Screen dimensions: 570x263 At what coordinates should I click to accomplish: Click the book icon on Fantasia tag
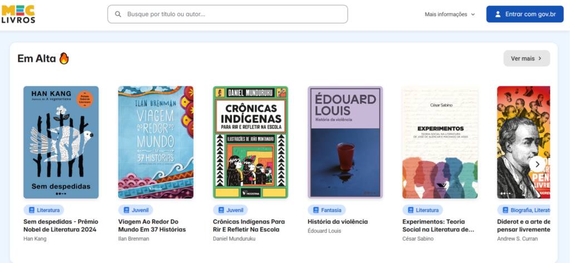(x=316, y=210)
